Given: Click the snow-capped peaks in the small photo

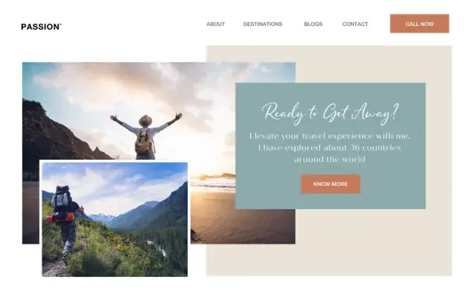Looking at the screenshot, I should point(102,218).
